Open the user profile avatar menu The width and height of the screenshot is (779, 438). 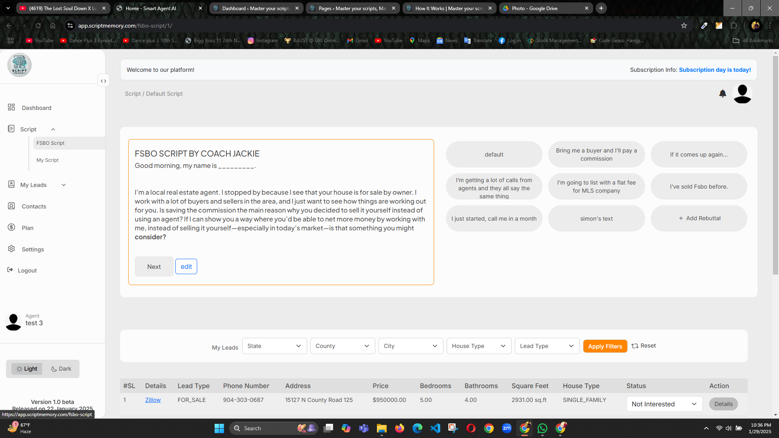pos(742,94)
